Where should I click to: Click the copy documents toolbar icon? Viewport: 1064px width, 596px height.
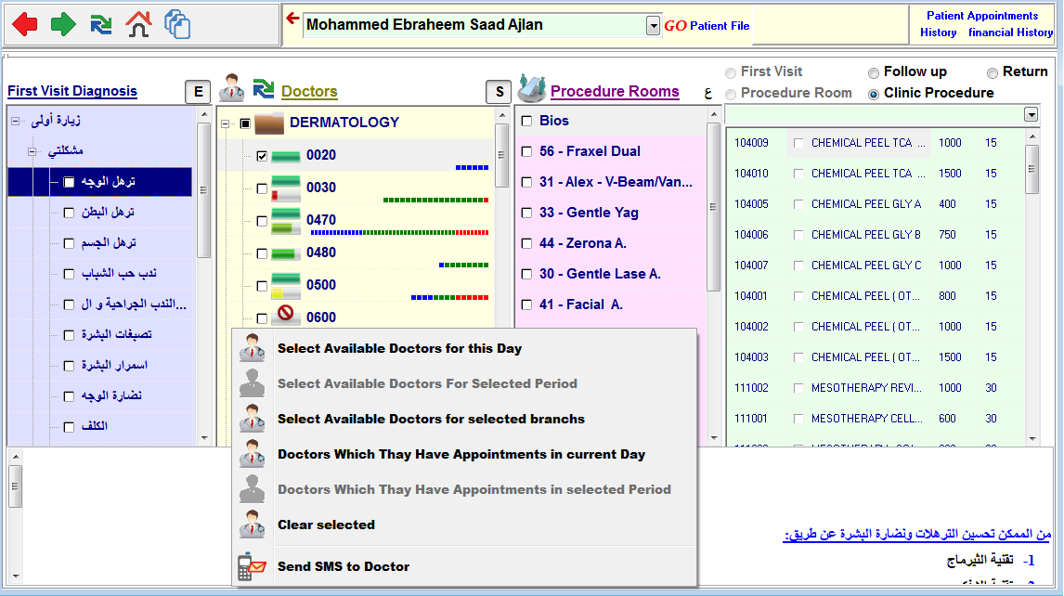pos(176,24)
